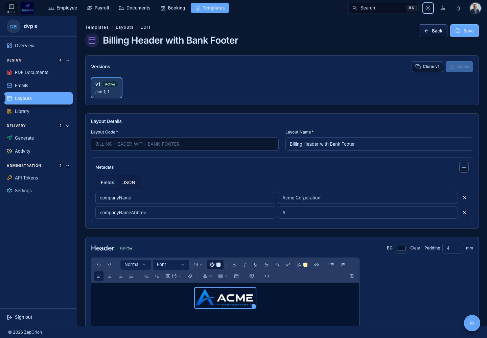
Task: Toggle strikethrough formatting
Action: (x=266, y=265)
